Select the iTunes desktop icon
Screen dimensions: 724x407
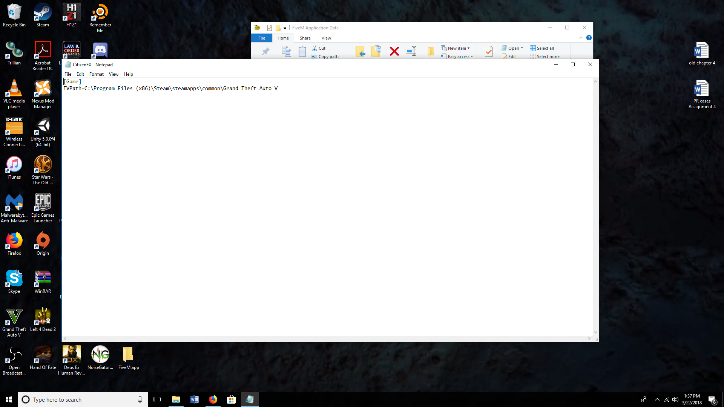(14, 167)
